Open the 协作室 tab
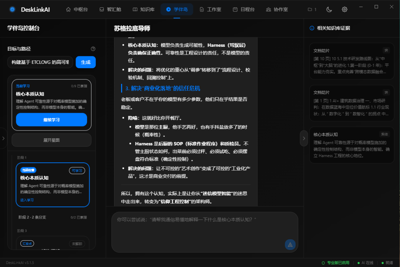This screenshot has height=267, width=400. click(277, 9)
